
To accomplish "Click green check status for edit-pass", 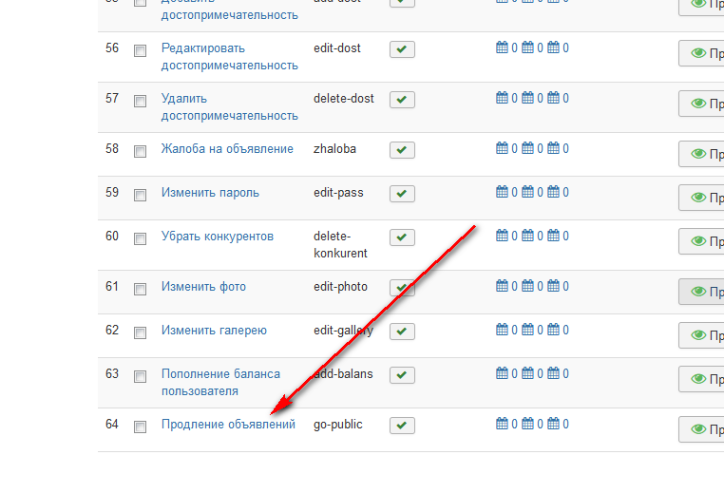I will (402, 194).
